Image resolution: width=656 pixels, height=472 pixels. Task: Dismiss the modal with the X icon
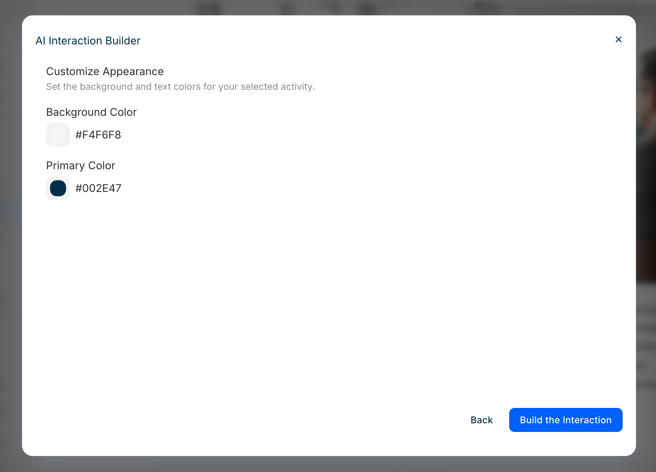coord(618,40)
